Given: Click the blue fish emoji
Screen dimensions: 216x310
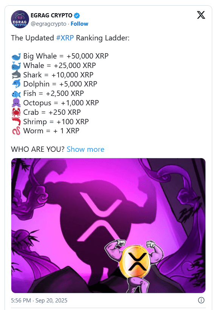Looking at the screenshot, I should point(16,94).
